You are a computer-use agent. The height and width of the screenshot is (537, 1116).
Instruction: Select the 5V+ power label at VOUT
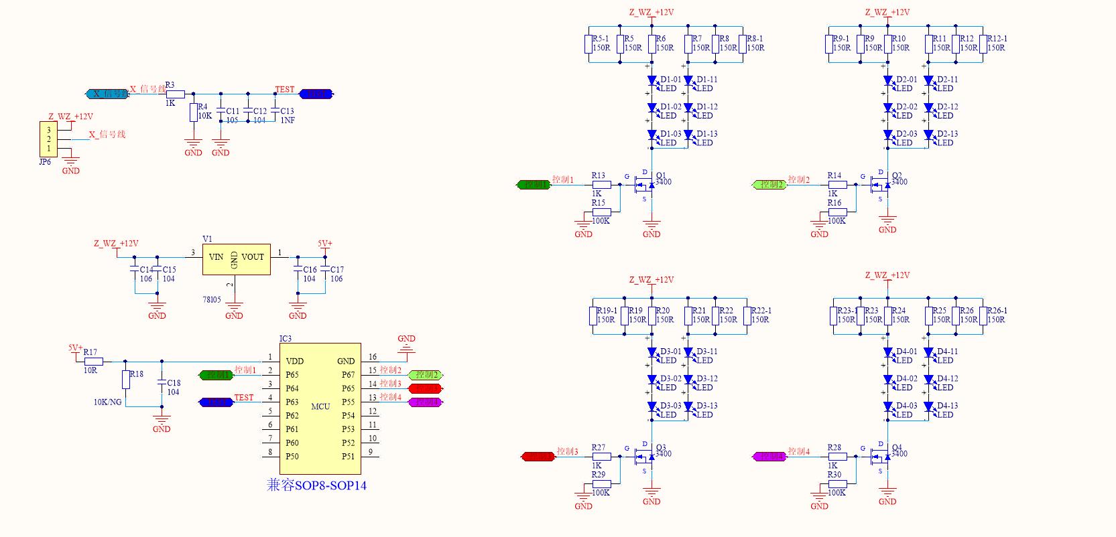tap(325, 244)
